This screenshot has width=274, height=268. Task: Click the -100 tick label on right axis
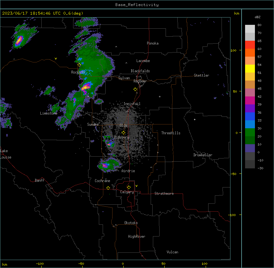232,215
